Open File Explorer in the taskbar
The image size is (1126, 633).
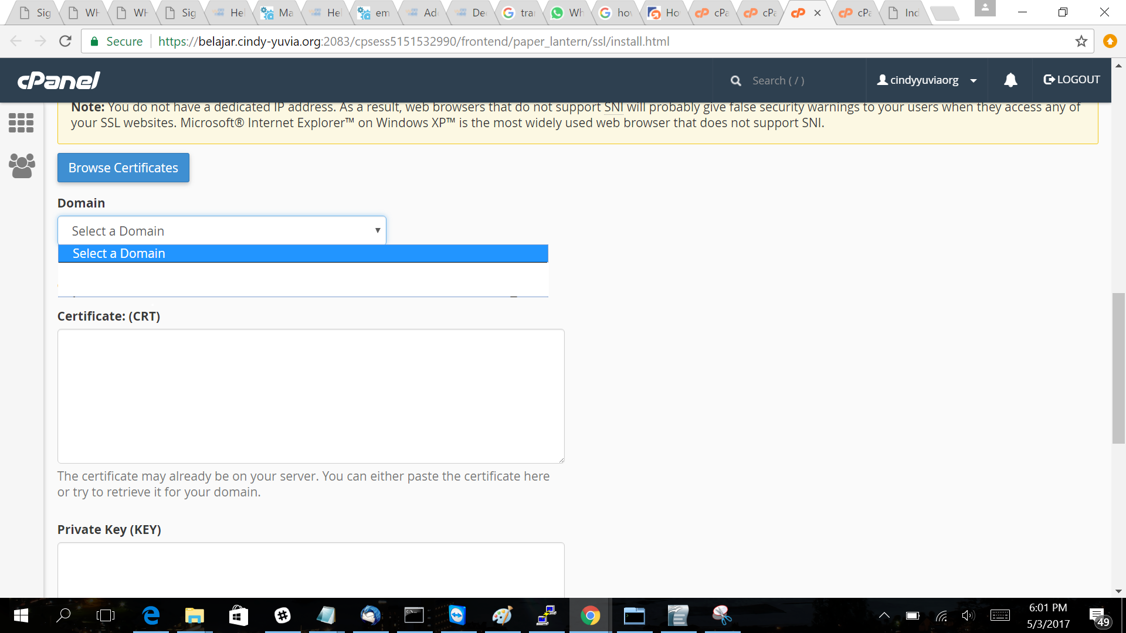194,615
